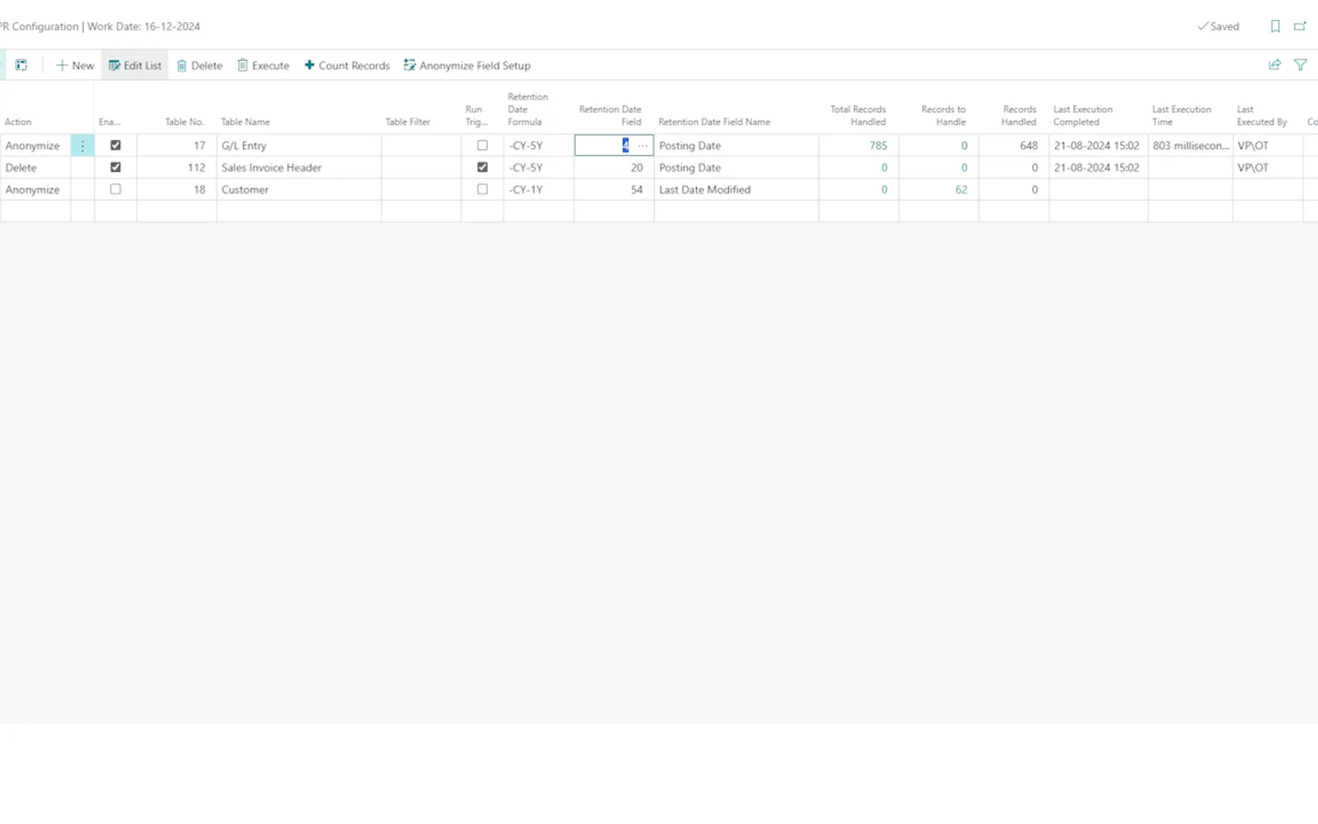Viewport: 1318px width, 824px height.
Task: Open lookup ellipsis in Retention Date Field cell
Action: (x=643, y=146)
